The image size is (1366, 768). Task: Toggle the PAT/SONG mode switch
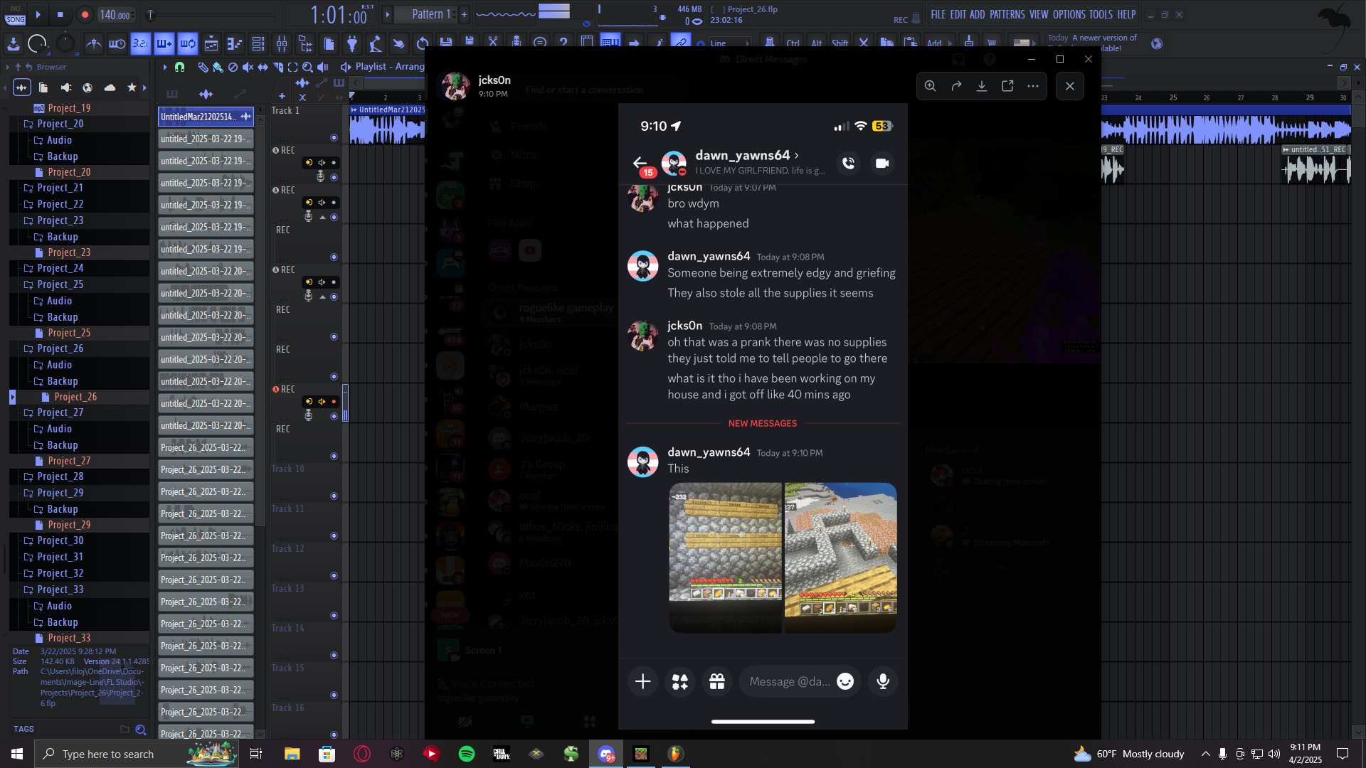(16, 15)
